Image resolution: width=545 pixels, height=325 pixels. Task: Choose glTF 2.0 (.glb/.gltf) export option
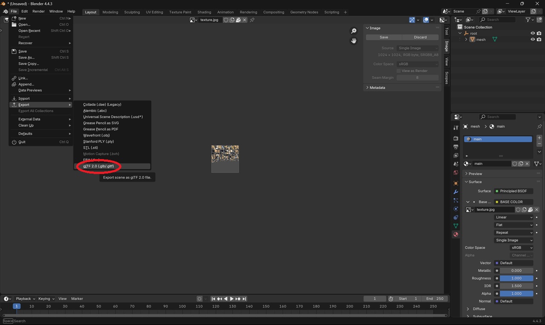pyautogui.click(x=98, y=166)
